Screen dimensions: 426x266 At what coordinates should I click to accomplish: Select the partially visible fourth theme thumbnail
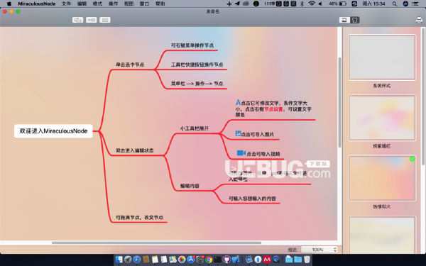point(382,235)
